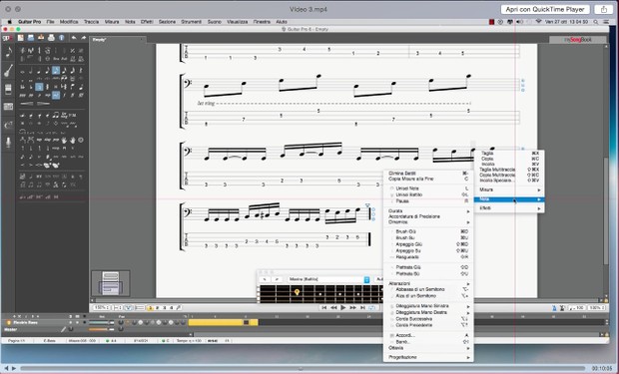619x374 pixels.
Task: Toggle Pausa in context menu
Action: 428,201
